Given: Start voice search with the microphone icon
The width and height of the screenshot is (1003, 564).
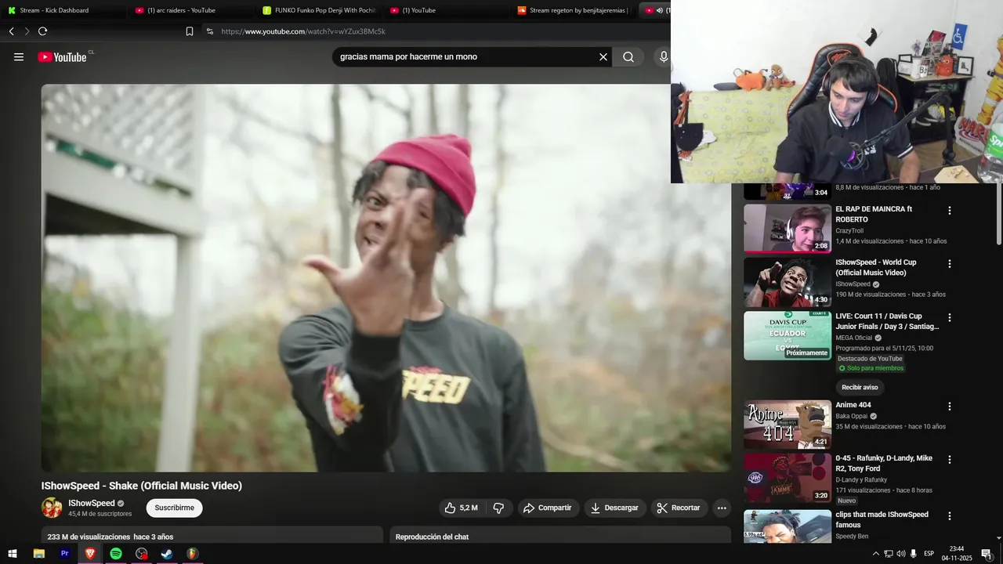Looking at the screenshot, I should point(664,57).
